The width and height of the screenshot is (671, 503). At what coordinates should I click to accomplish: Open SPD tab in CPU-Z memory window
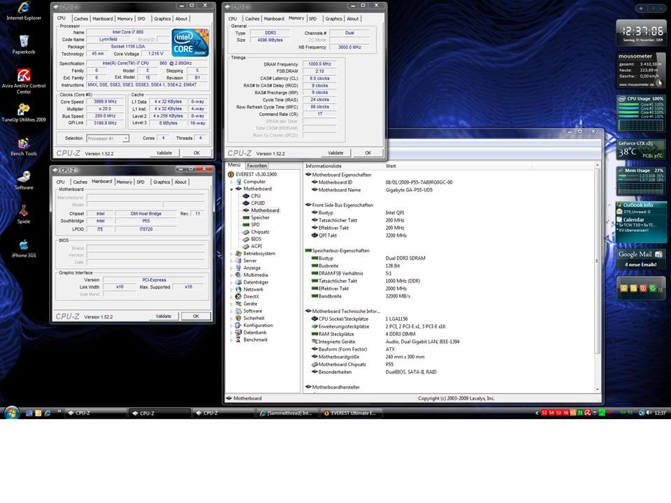click(313, 19)
